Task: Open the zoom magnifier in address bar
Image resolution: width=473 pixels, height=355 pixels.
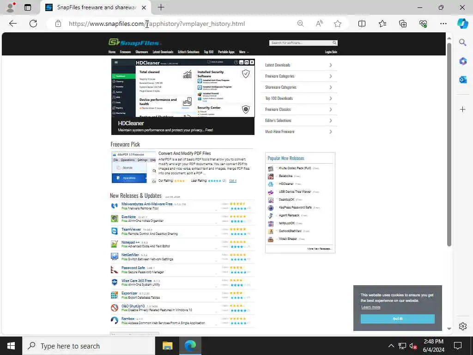Action: [x=300, y=24]
